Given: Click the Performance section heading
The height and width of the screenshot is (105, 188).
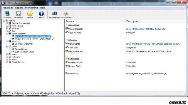Looking at the screenshot, I should [x=73, y=59].
